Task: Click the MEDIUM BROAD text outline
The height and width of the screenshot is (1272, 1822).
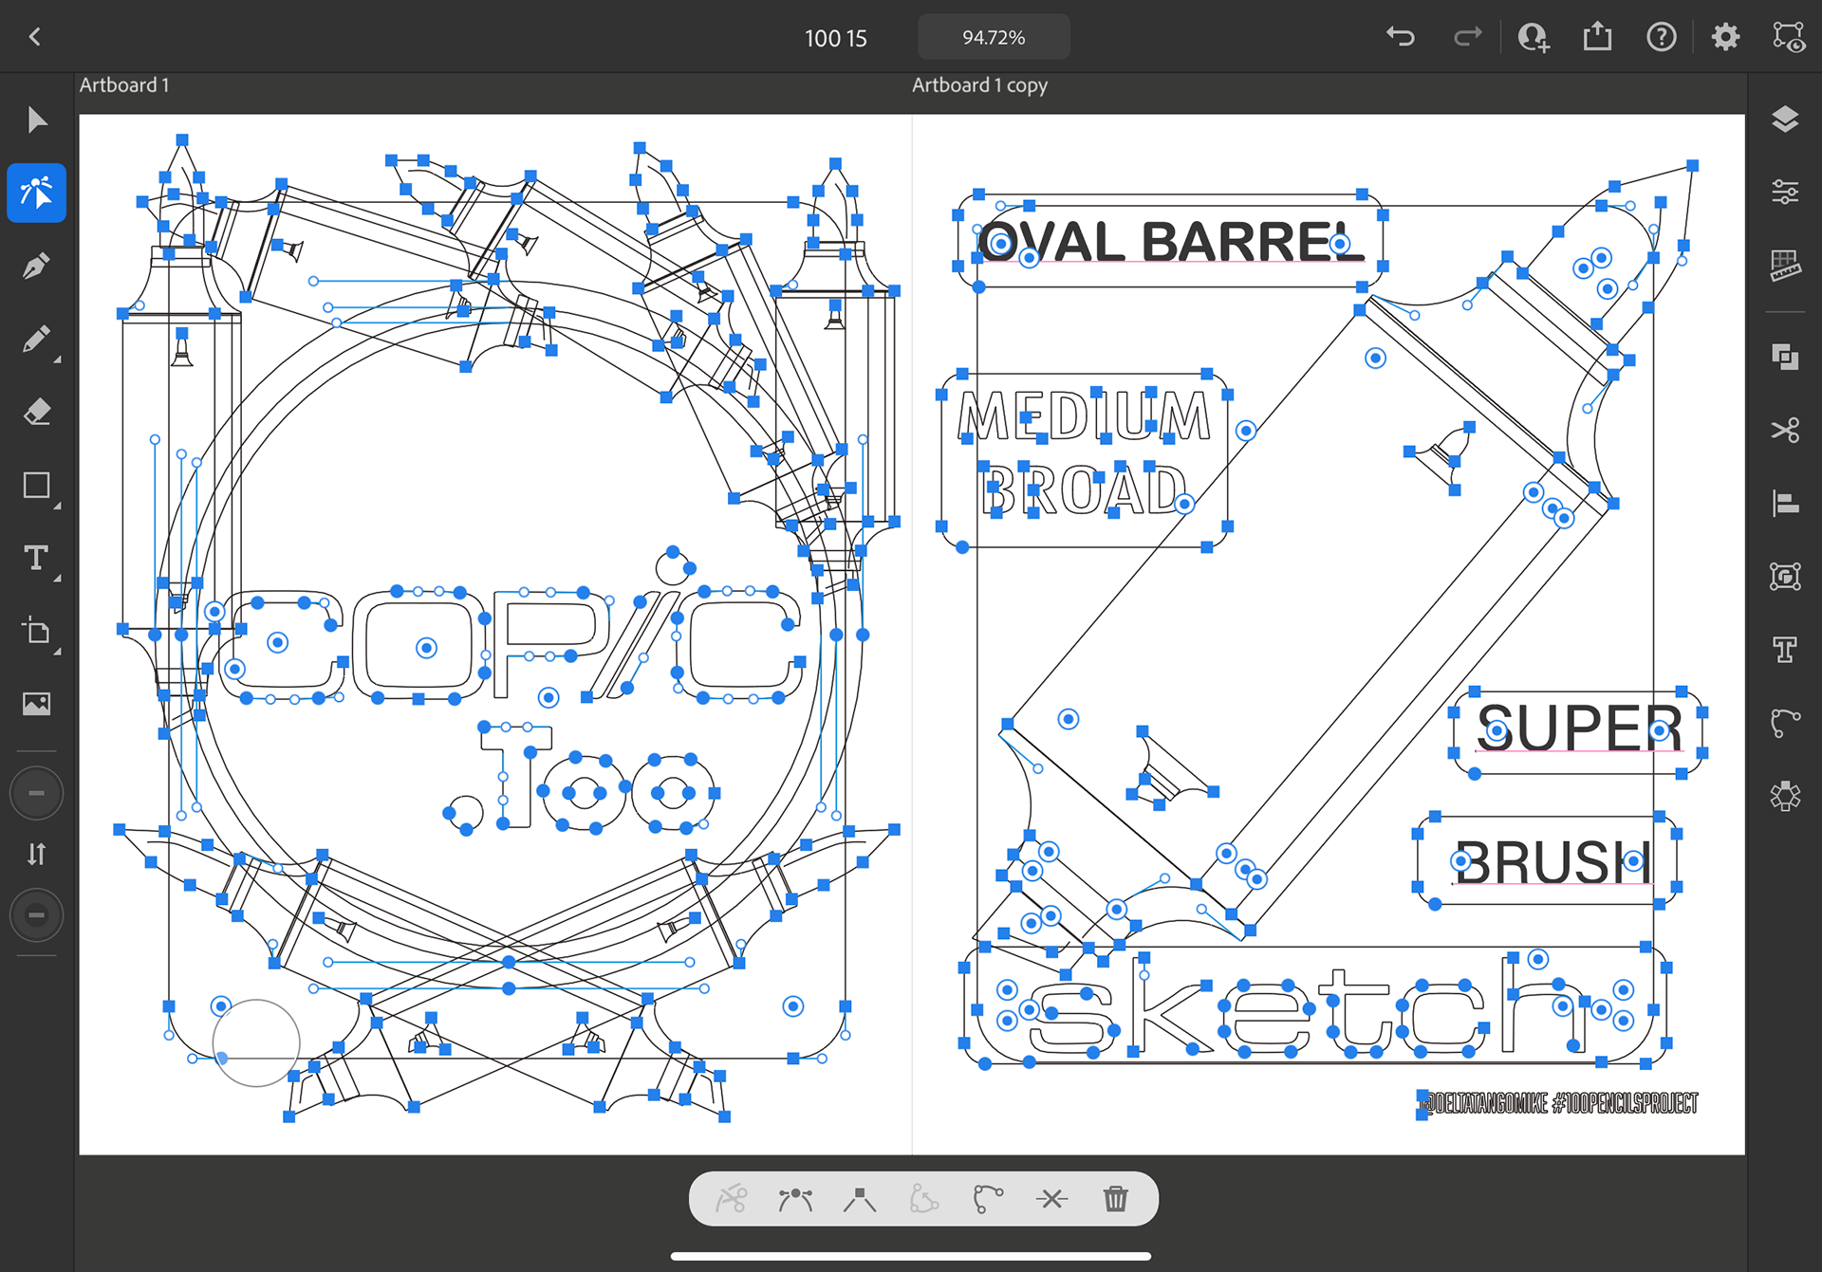Action: 1084,452
